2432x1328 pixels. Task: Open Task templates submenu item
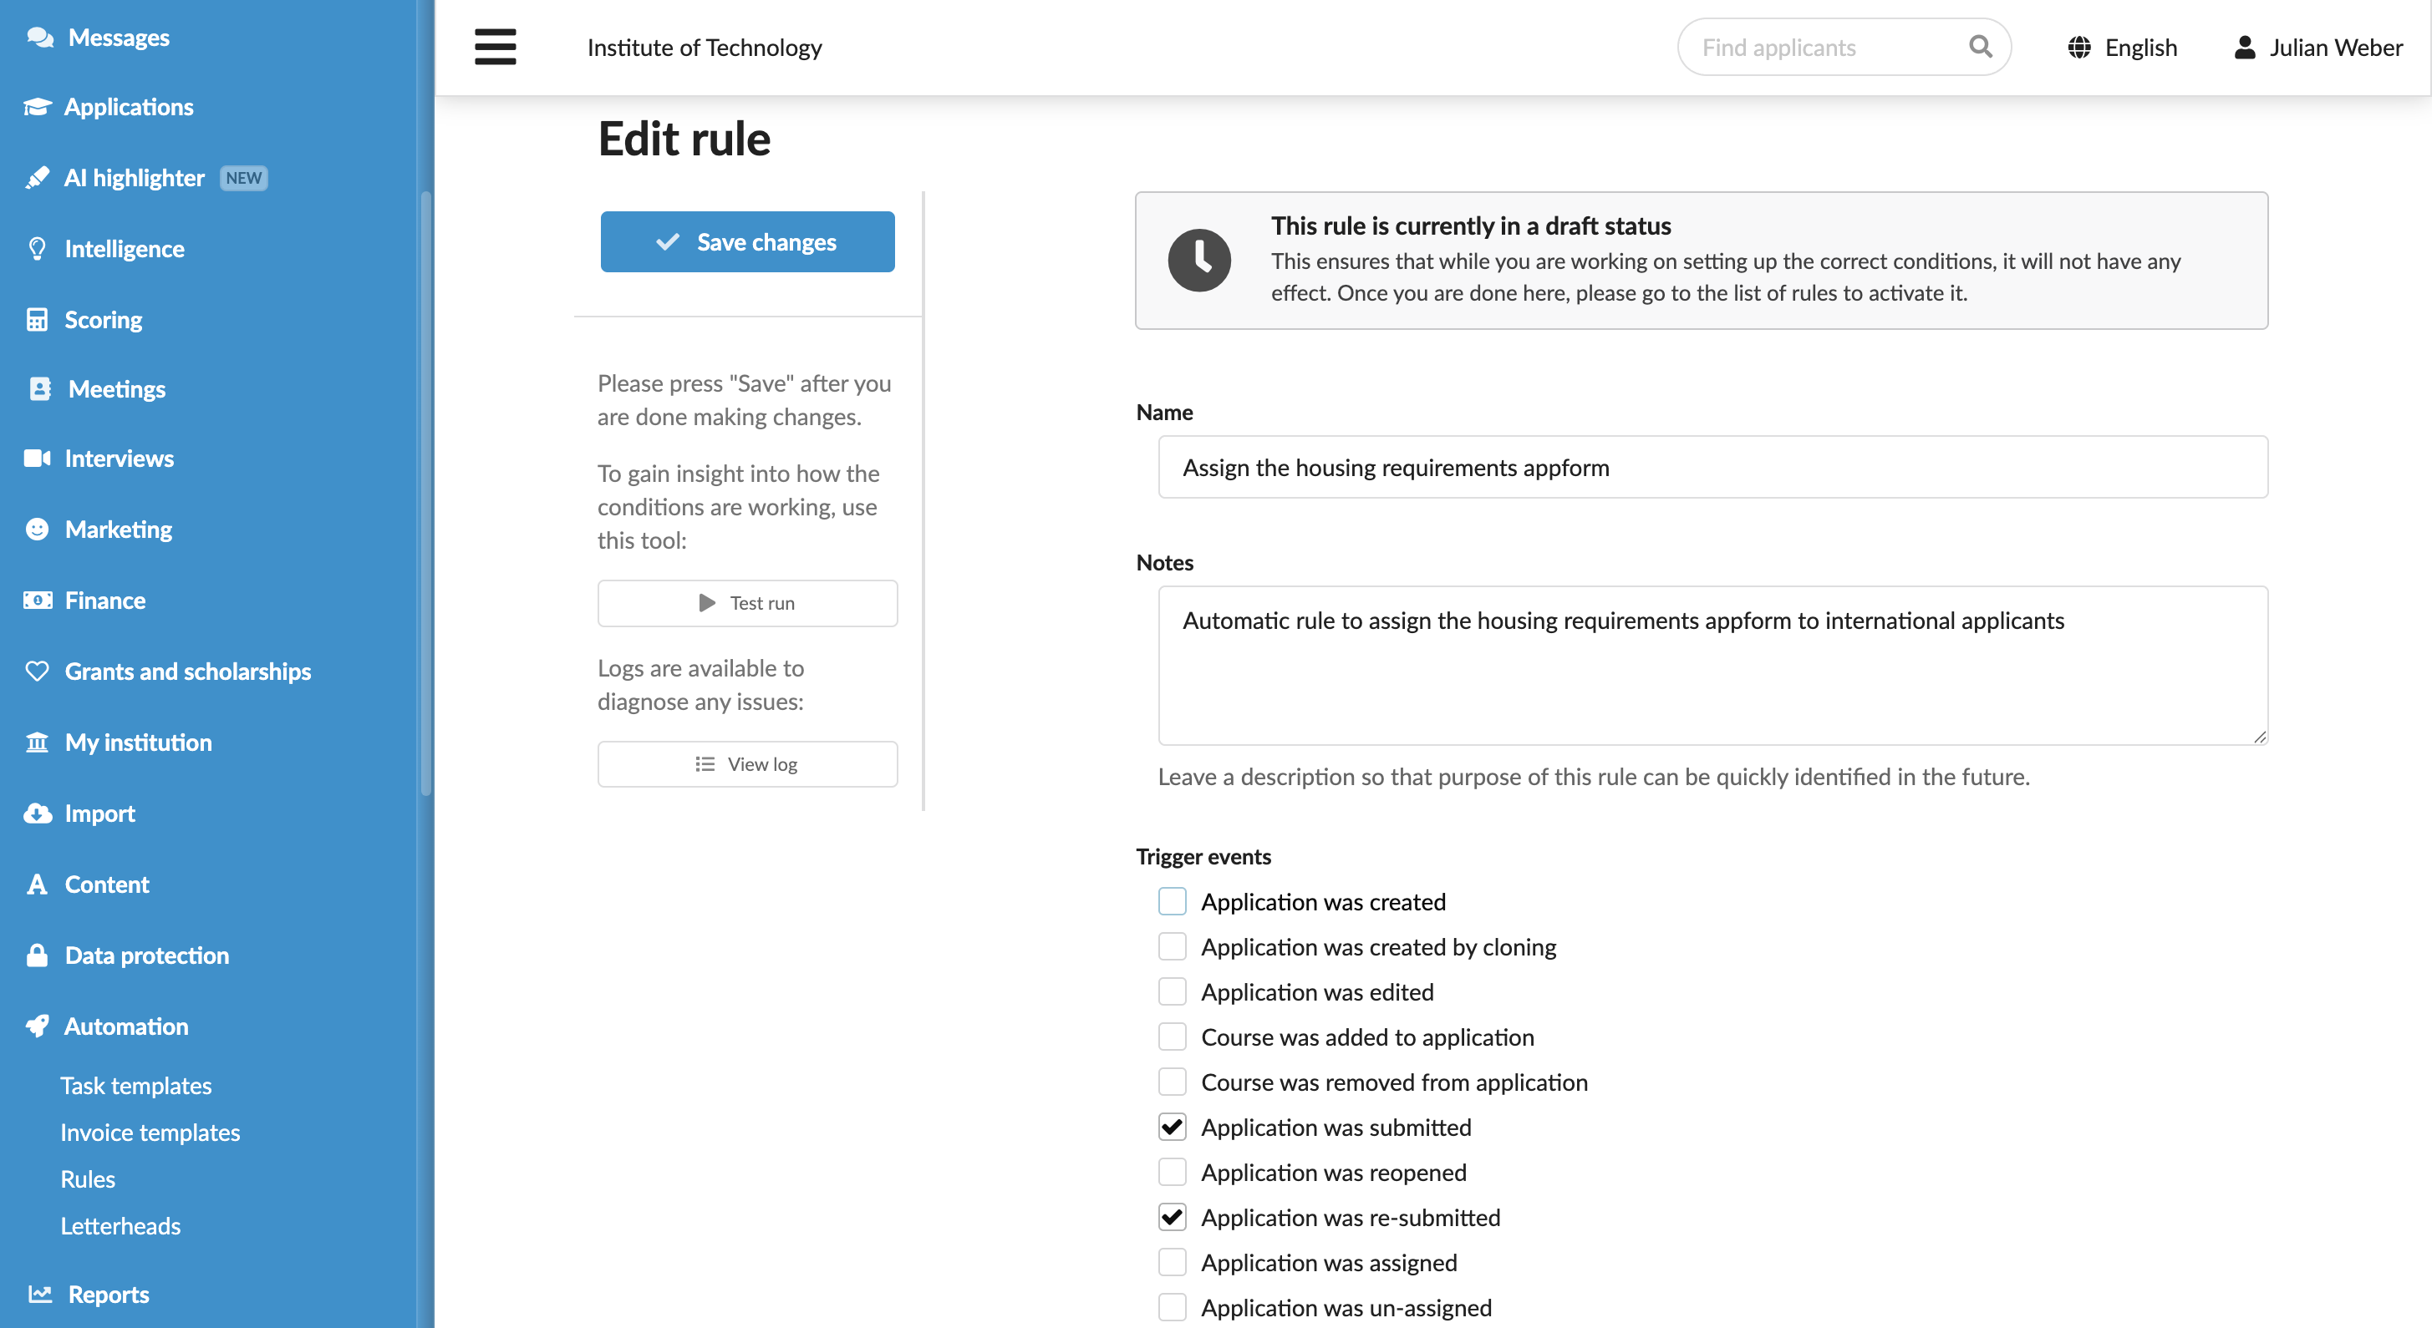coord(136,1086)
